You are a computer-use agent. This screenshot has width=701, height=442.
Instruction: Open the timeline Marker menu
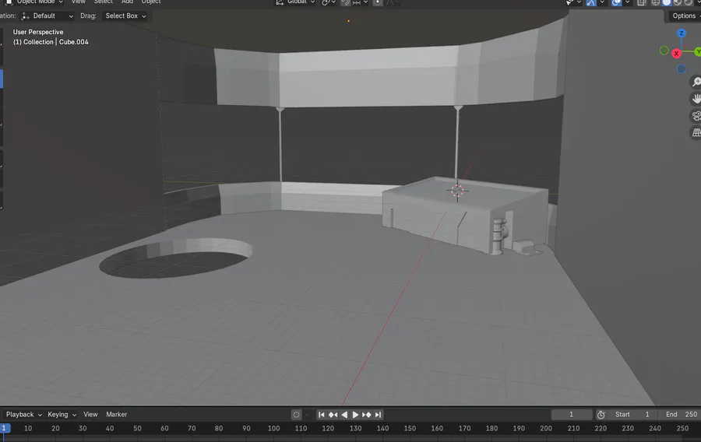pyautogui.click(x=116, y=415)
